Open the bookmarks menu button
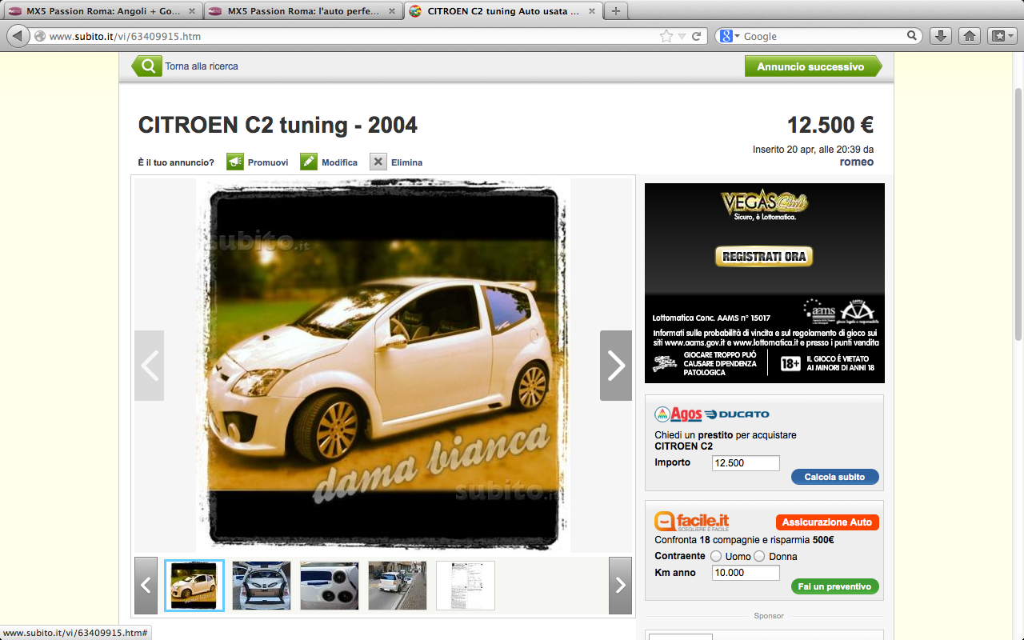This screenshot has height=640, width=1024. click(1002, 36)
